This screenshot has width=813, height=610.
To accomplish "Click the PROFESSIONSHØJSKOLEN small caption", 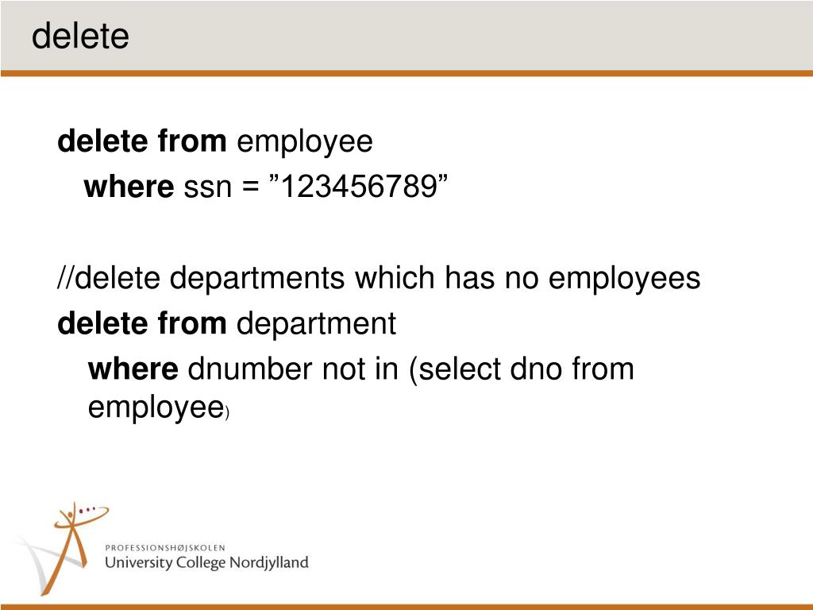I will (x=165, y=548).
